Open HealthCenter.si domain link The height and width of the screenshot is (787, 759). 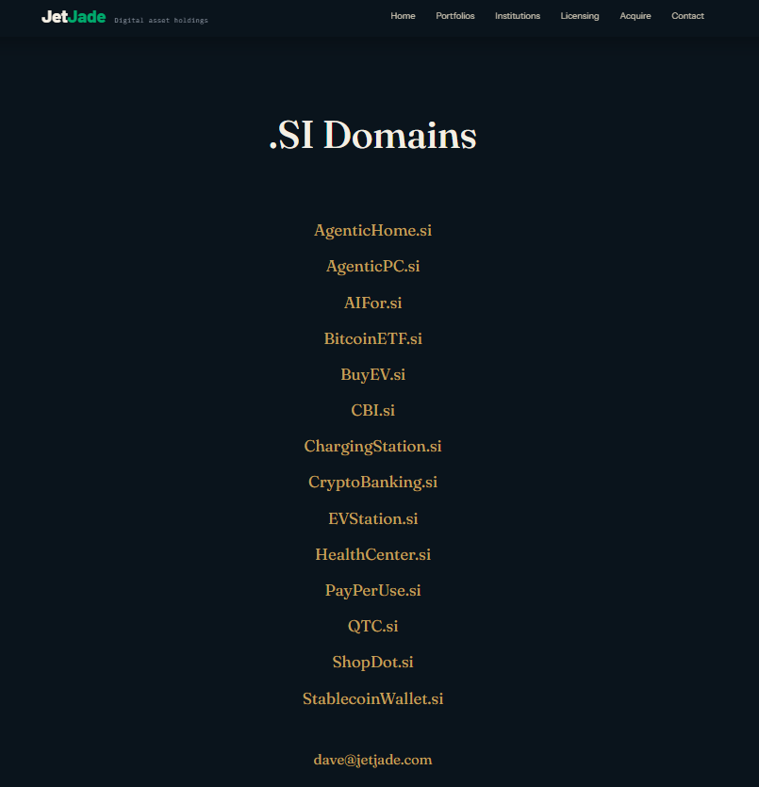(373, 554)
